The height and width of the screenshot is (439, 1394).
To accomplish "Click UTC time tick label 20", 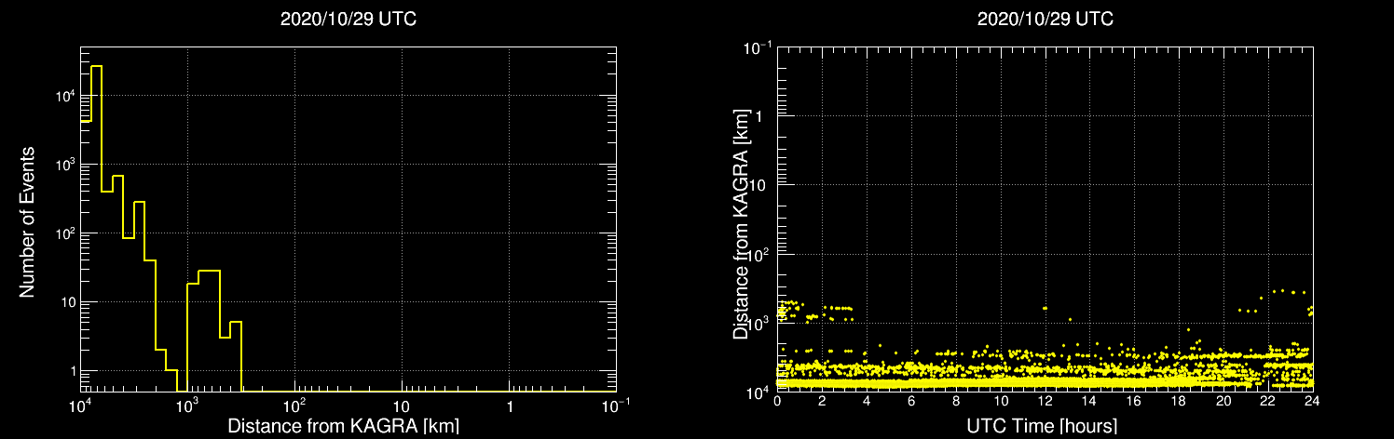I will [x=1223, y=402].
